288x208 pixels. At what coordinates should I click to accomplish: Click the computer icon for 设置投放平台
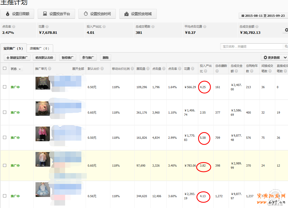click(x=45, y=14)
